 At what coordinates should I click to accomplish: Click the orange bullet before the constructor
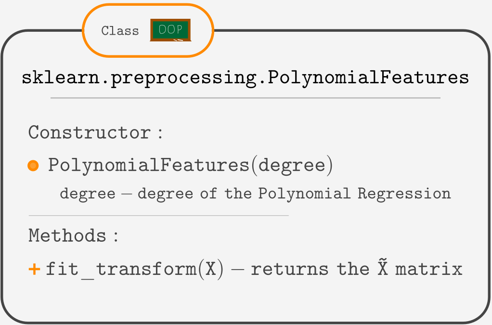coord(33,166)
